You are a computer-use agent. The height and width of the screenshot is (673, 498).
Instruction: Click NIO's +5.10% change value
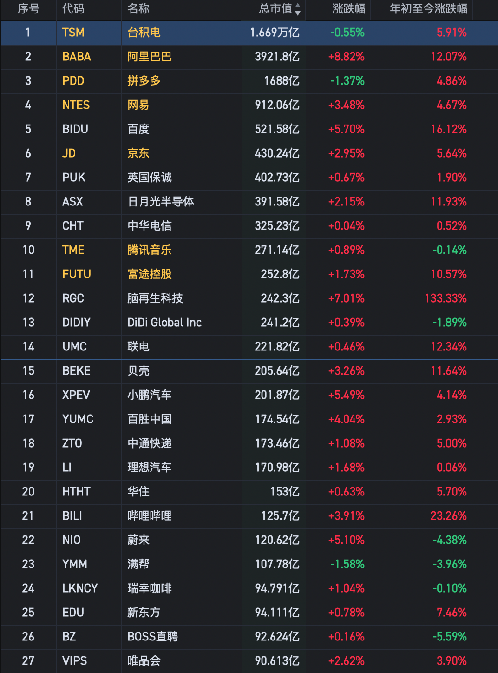(x=346, y=540)
